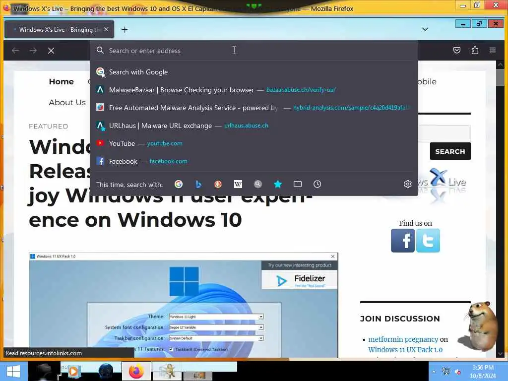
Task: Open the YouTube suggestion
Action: click(x=254, y=143)
